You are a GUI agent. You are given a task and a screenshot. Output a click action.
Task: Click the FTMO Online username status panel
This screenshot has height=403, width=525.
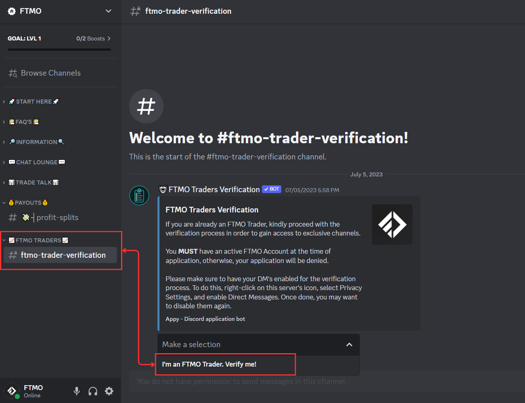point(33,391)
